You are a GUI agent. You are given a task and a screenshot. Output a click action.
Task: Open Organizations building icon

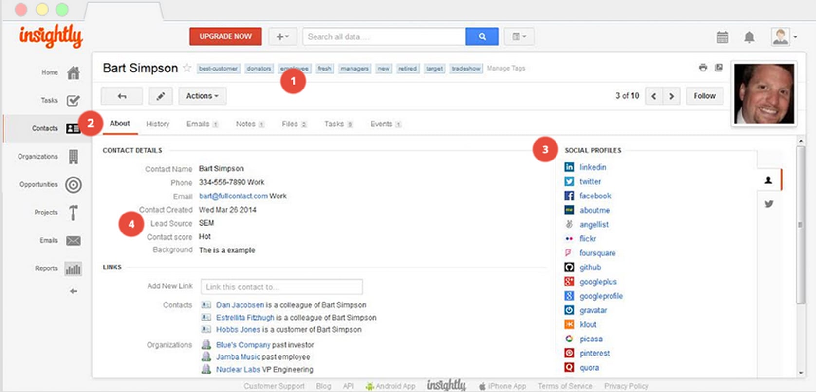74,157
